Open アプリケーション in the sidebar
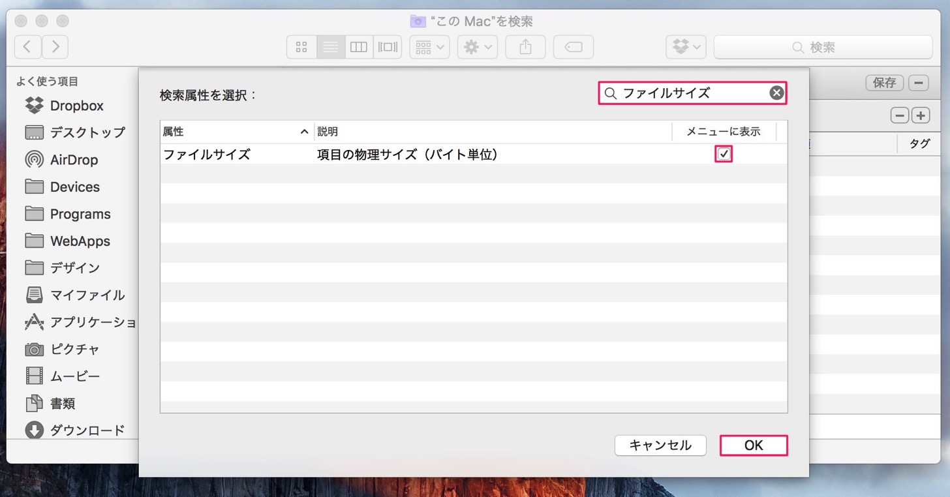 coord(80,322)
